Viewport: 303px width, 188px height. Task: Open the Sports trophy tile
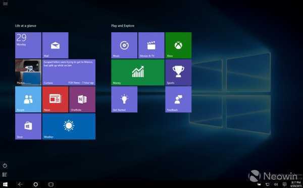coord(178,72)
